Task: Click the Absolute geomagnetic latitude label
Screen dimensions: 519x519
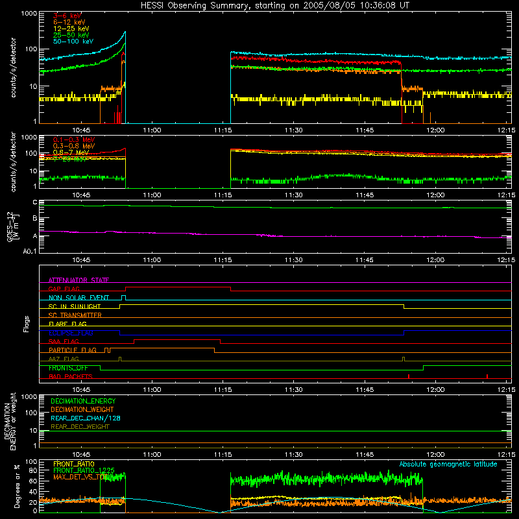Action: tap(448, 464)
